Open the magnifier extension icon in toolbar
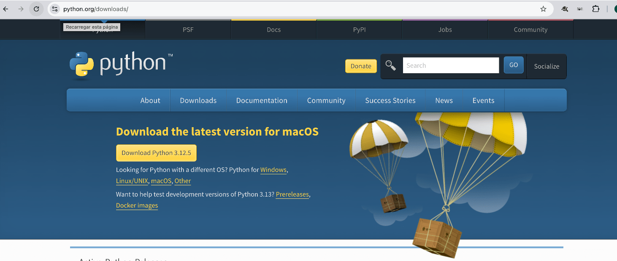 click(565, 9)
